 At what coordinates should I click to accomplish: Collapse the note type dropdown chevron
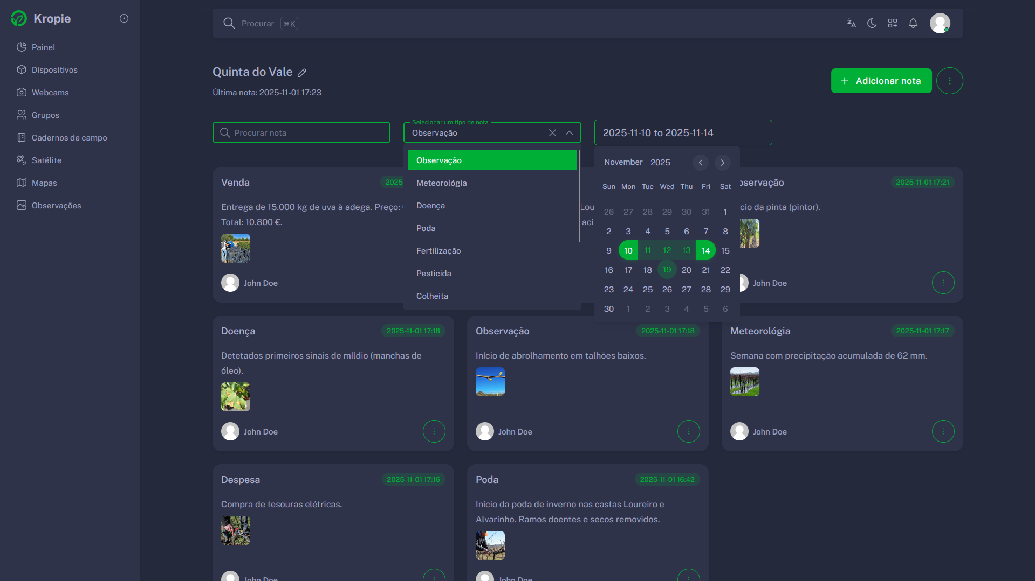[x=569, y=132]
